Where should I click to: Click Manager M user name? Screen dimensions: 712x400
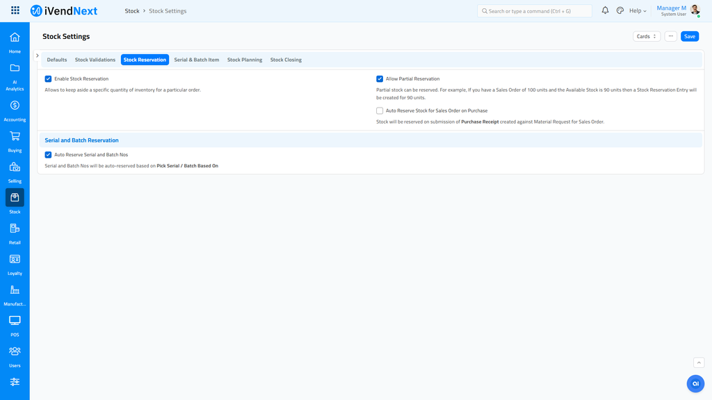(x=671, y=8)
